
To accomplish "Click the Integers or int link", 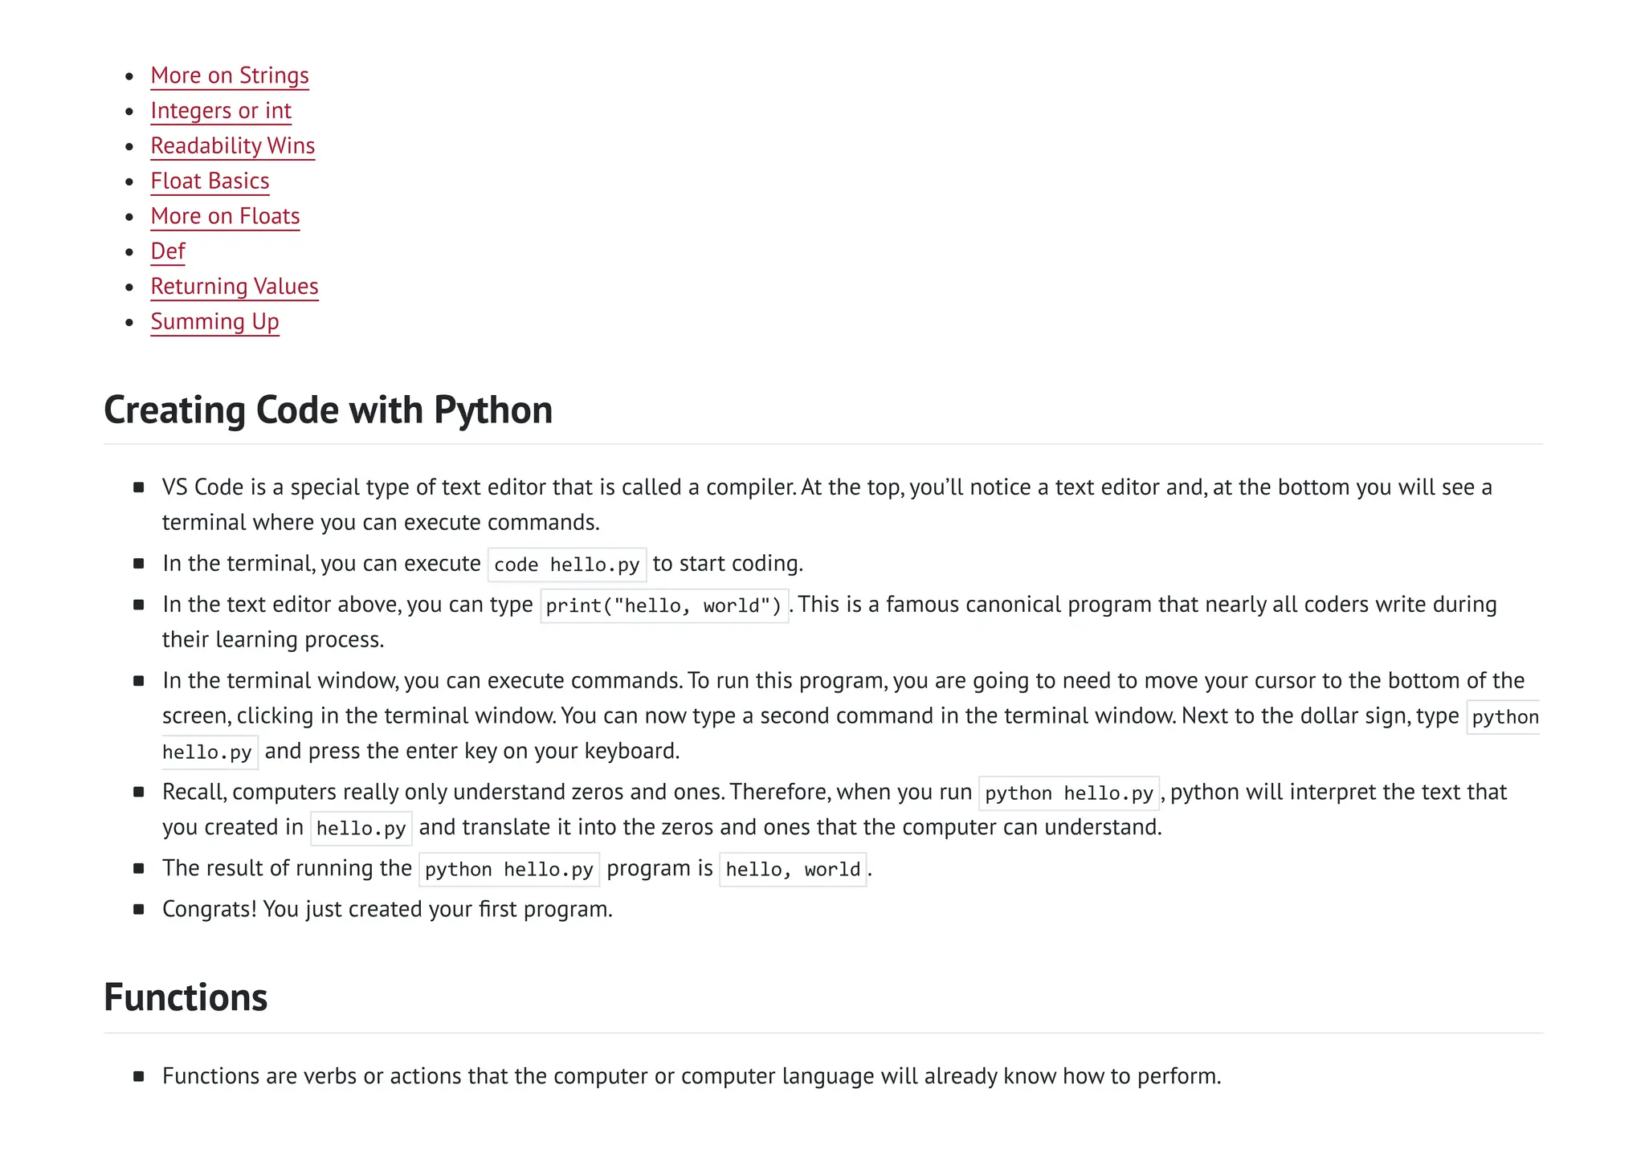I will [x=220, y=111].
